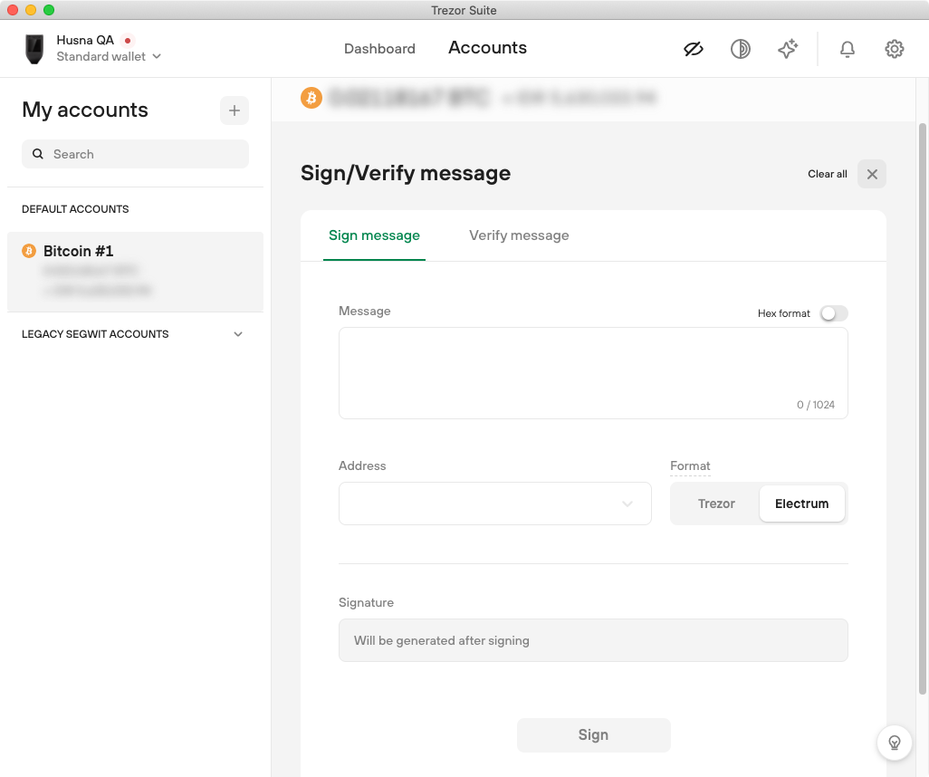Click the Tor onion icon
This screenshot has height=777, width=929.
pyautogui.click(x=741, y=49)
